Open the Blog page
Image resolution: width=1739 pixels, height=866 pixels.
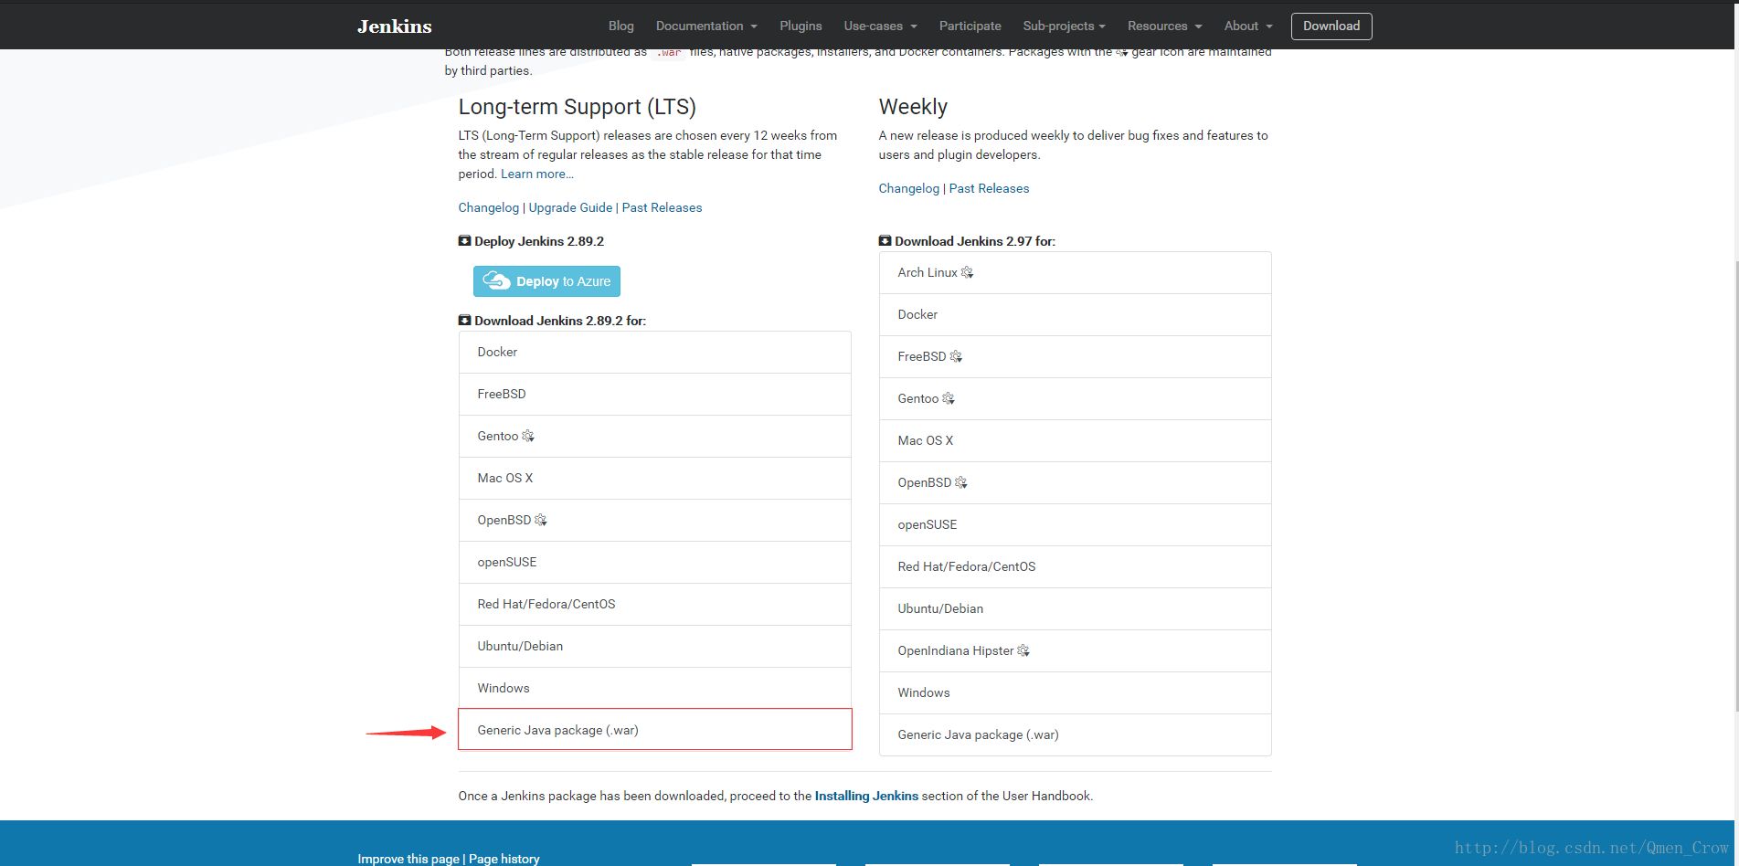(x=620, y=26)
